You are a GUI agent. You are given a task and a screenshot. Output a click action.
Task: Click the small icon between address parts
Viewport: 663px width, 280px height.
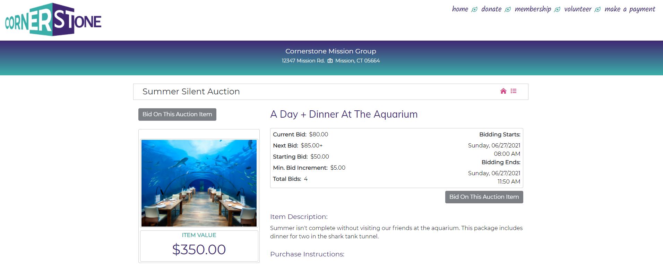tap(330, 61)
